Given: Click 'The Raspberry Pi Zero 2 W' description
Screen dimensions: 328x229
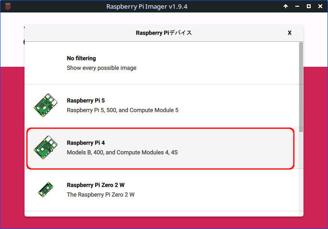Looking at the screenshot, I should tap(101, 194).
